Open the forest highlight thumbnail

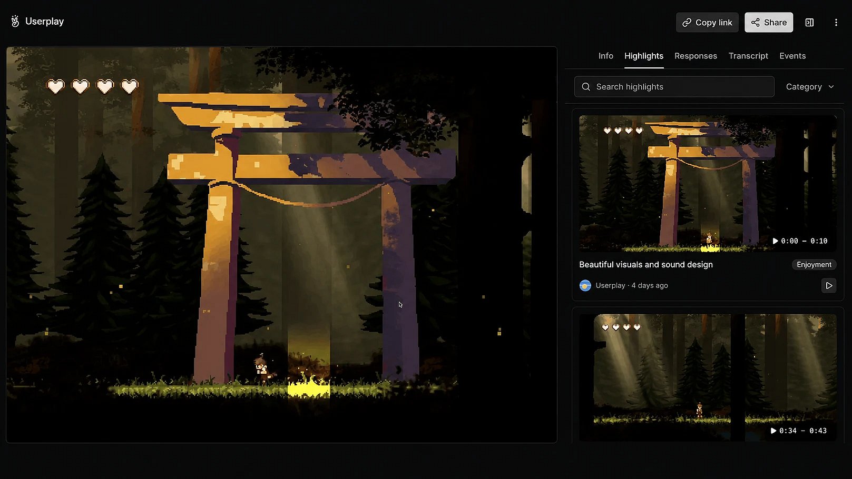click(x=708, y=377)
